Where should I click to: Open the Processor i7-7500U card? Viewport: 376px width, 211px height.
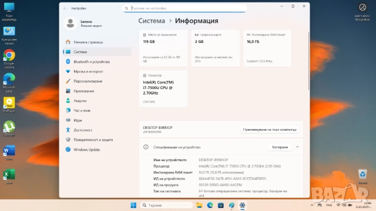[163, 89]
